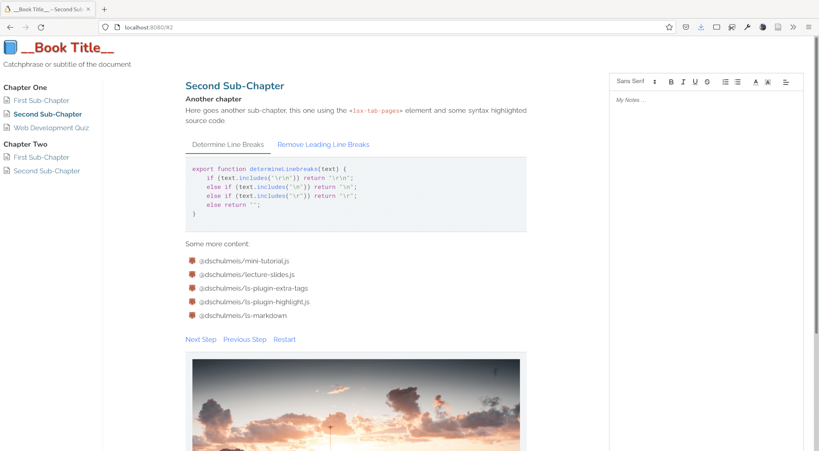
Task: Open the Sans Serif font dropdown
Action: pyautogui.click(x=636, y=81)
